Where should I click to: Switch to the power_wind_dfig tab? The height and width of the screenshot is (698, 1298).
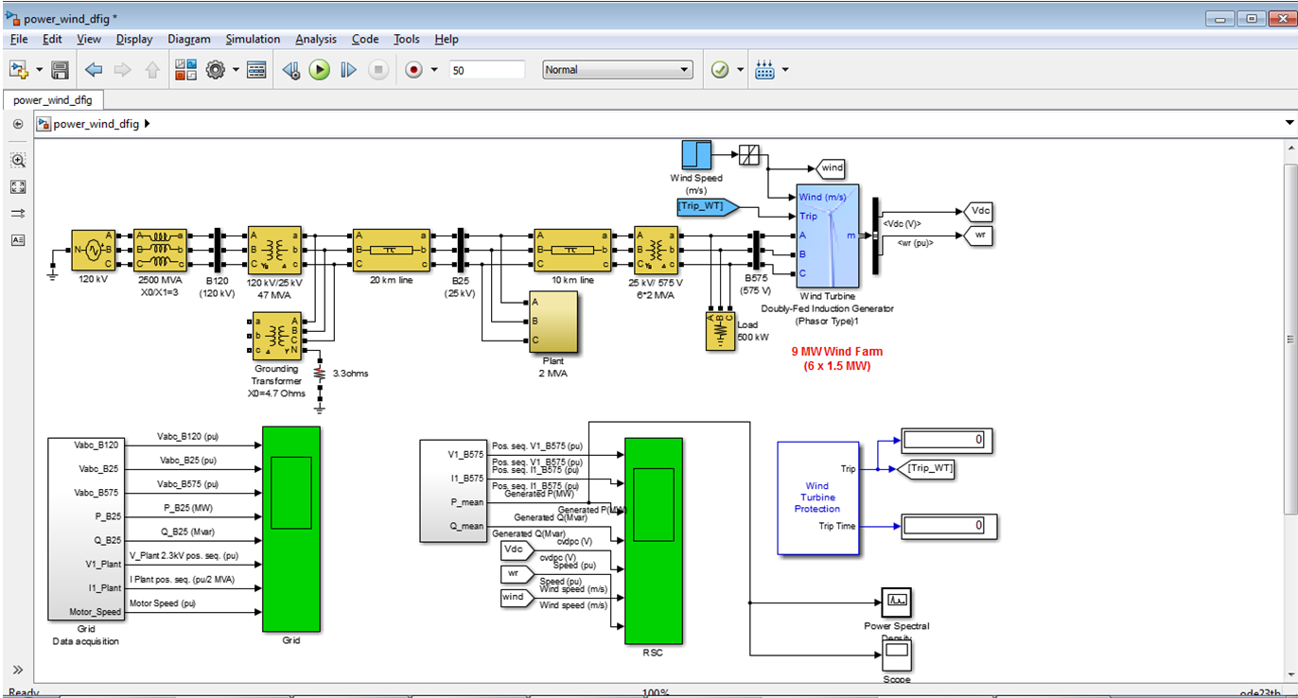tap(53, 100)
